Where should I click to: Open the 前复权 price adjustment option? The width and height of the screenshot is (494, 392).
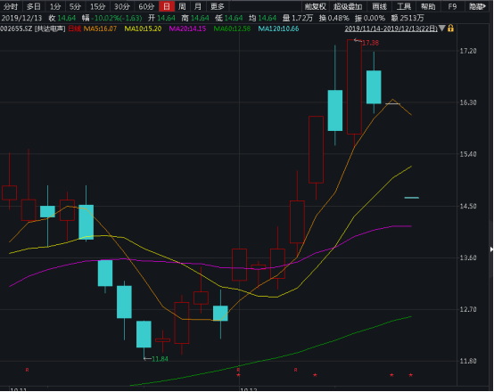tap(316, 6)
